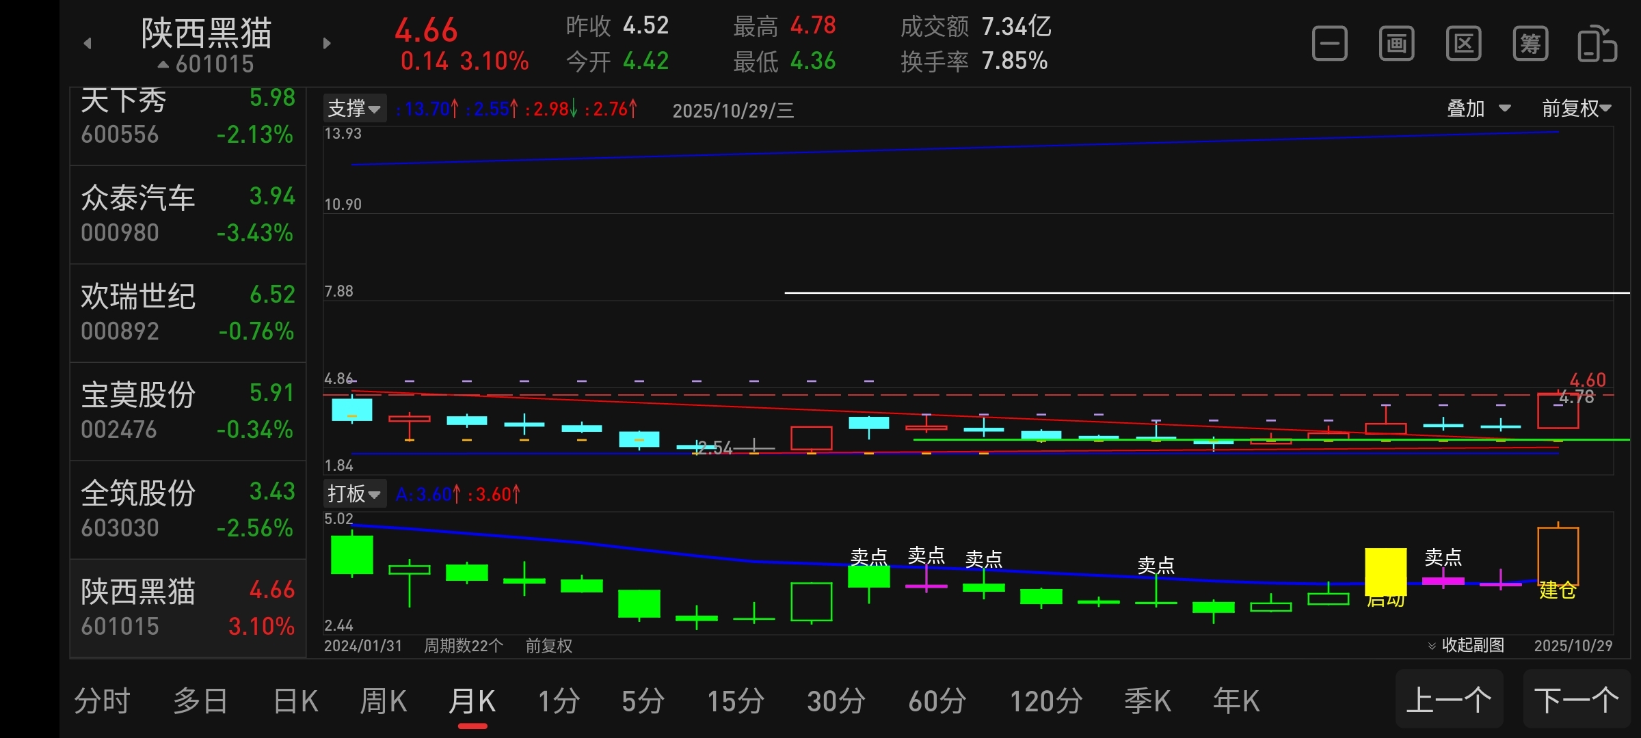Open the 支撑 indicator dropdown
Image resolution: width=1641 pixels, height=738 pixels.
click(x=354, y=109)
